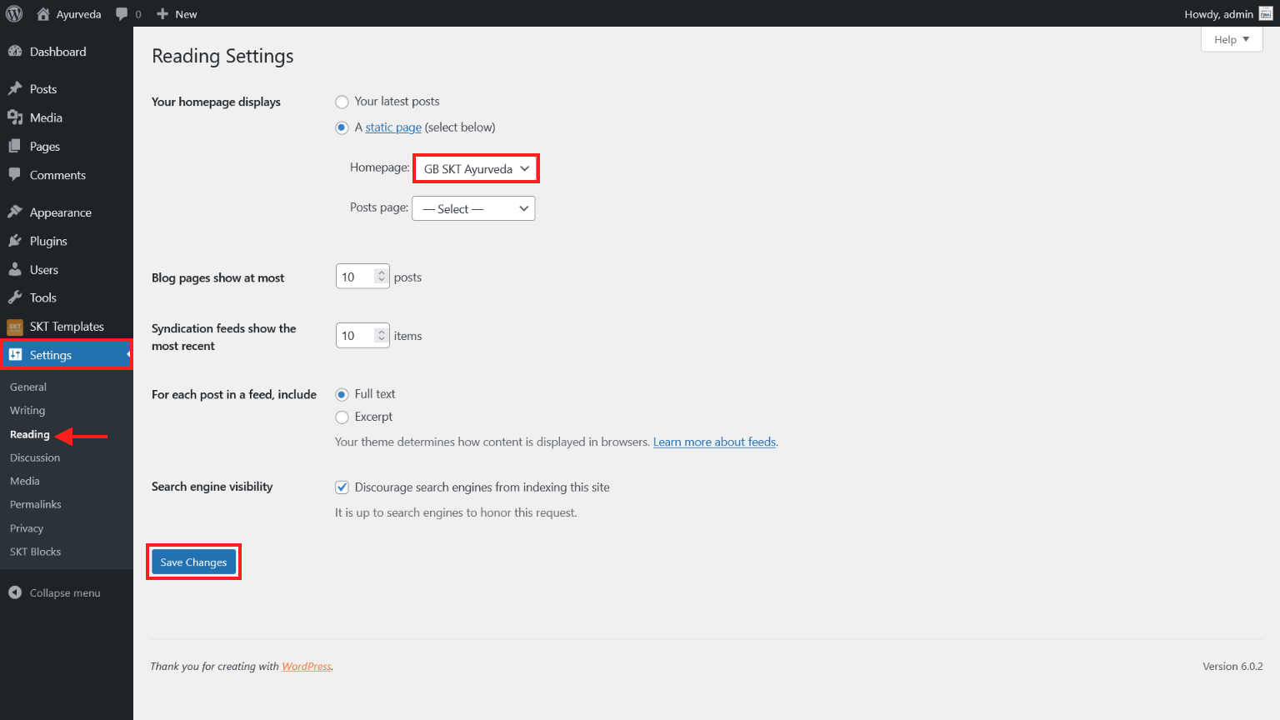Image resolution: width=1280 pixels, height=720 pixels.
Task: Click the Plugins plug icon
Action: (x=15, y=241)
